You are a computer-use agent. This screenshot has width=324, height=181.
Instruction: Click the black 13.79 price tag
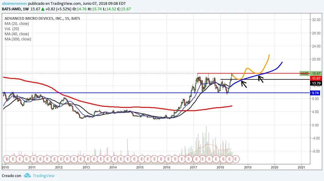(x=316, y=84)
